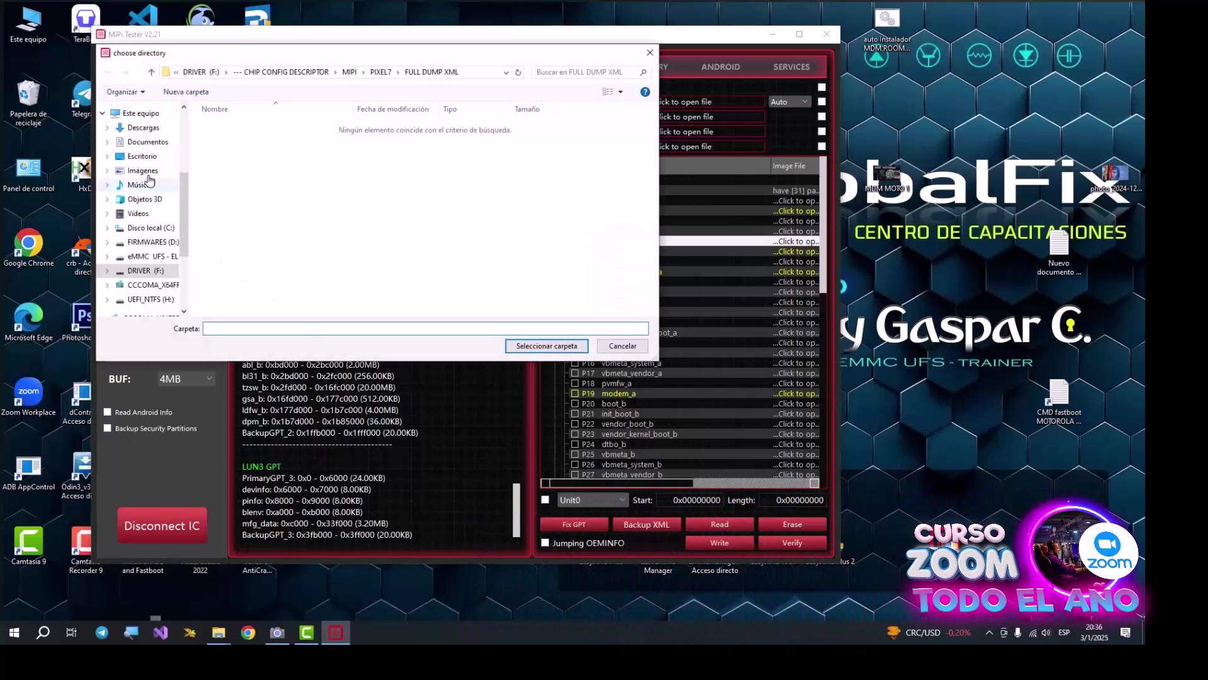Expand the DRIVER (F:) tree node
This screenshot has height=680, width=1208.
pyautogui.click(x=107, y=271)
